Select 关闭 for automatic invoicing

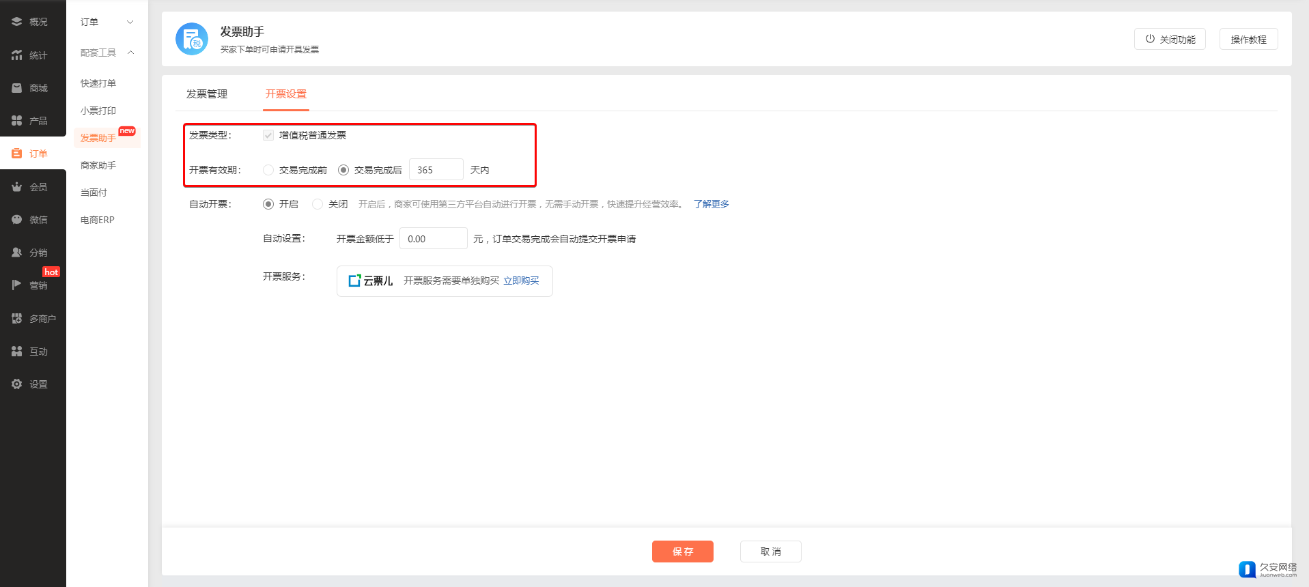coord(318,204)
